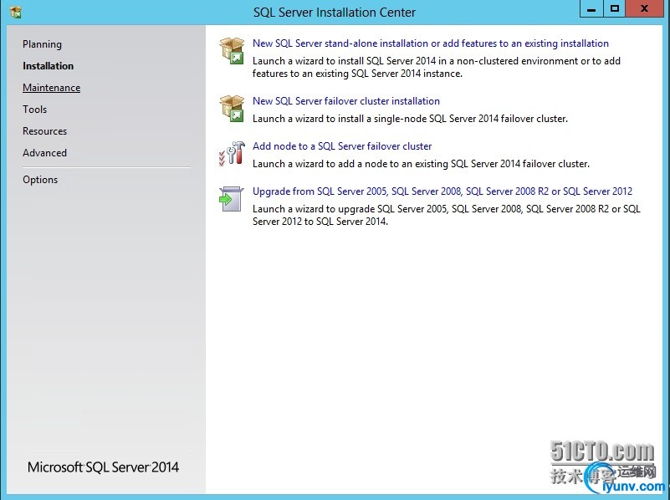Select the Installation section
The image size is (670, 500).
point(48,66)
